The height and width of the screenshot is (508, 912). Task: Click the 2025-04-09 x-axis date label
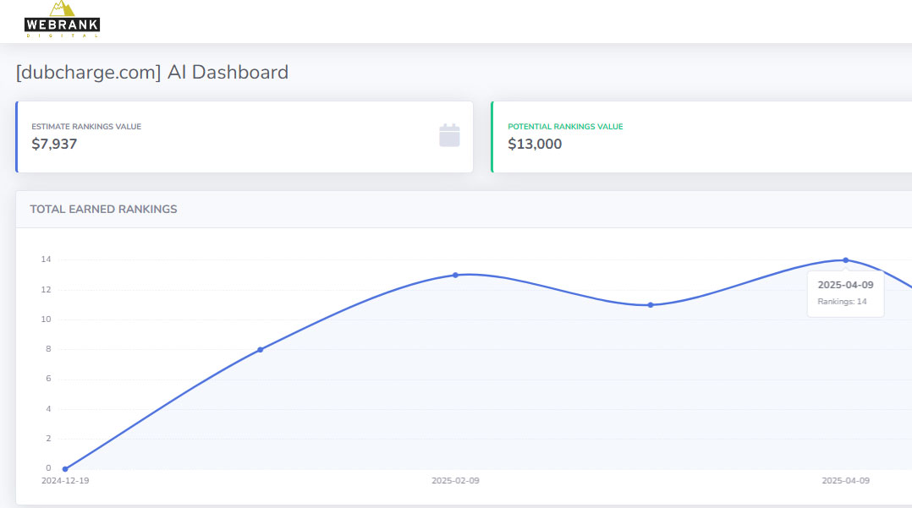tap(845, 480)
